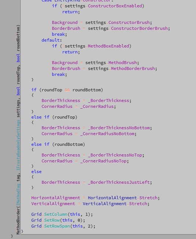Click break keyword after ConstructorBorderBrush line
The width and height of the screenshot is (196, 239).
58,34
